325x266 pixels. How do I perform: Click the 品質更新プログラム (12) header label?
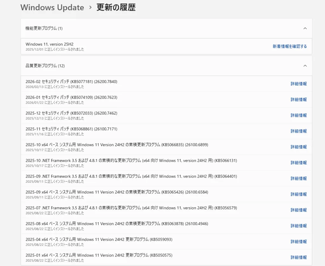click(45, 66)
